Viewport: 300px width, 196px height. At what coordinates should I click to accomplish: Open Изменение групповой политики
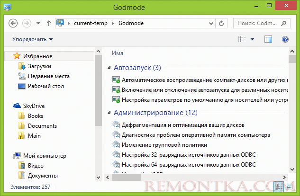point(164,145)
